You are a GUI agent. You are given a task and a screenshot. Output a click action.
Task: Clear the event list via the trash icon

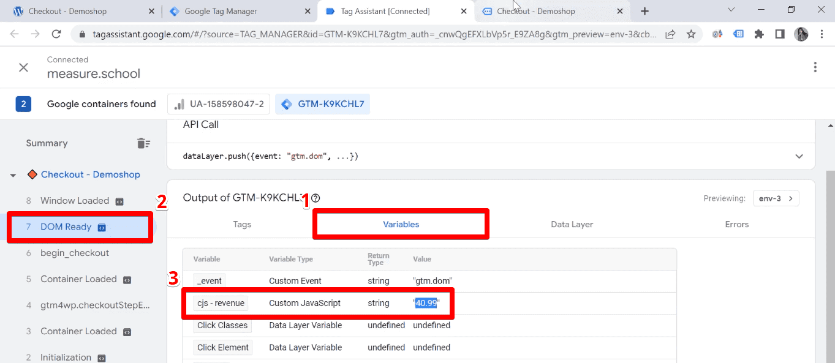click(x=143, y=143)
